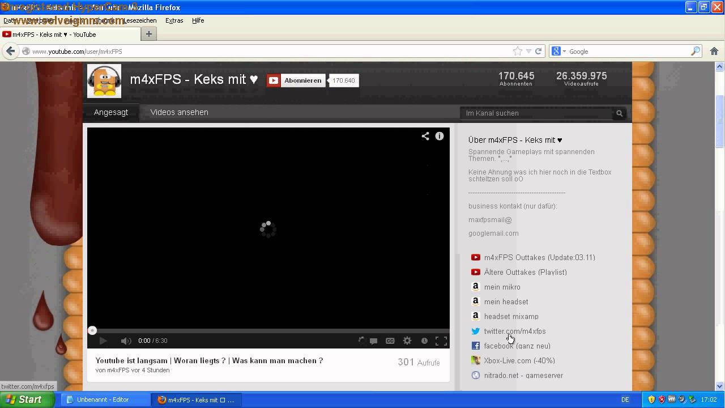Image resolution: width=725 pixels, height=408 pixels.
Task: Open the search engine selector dropdown
Action: pos(558,51)
